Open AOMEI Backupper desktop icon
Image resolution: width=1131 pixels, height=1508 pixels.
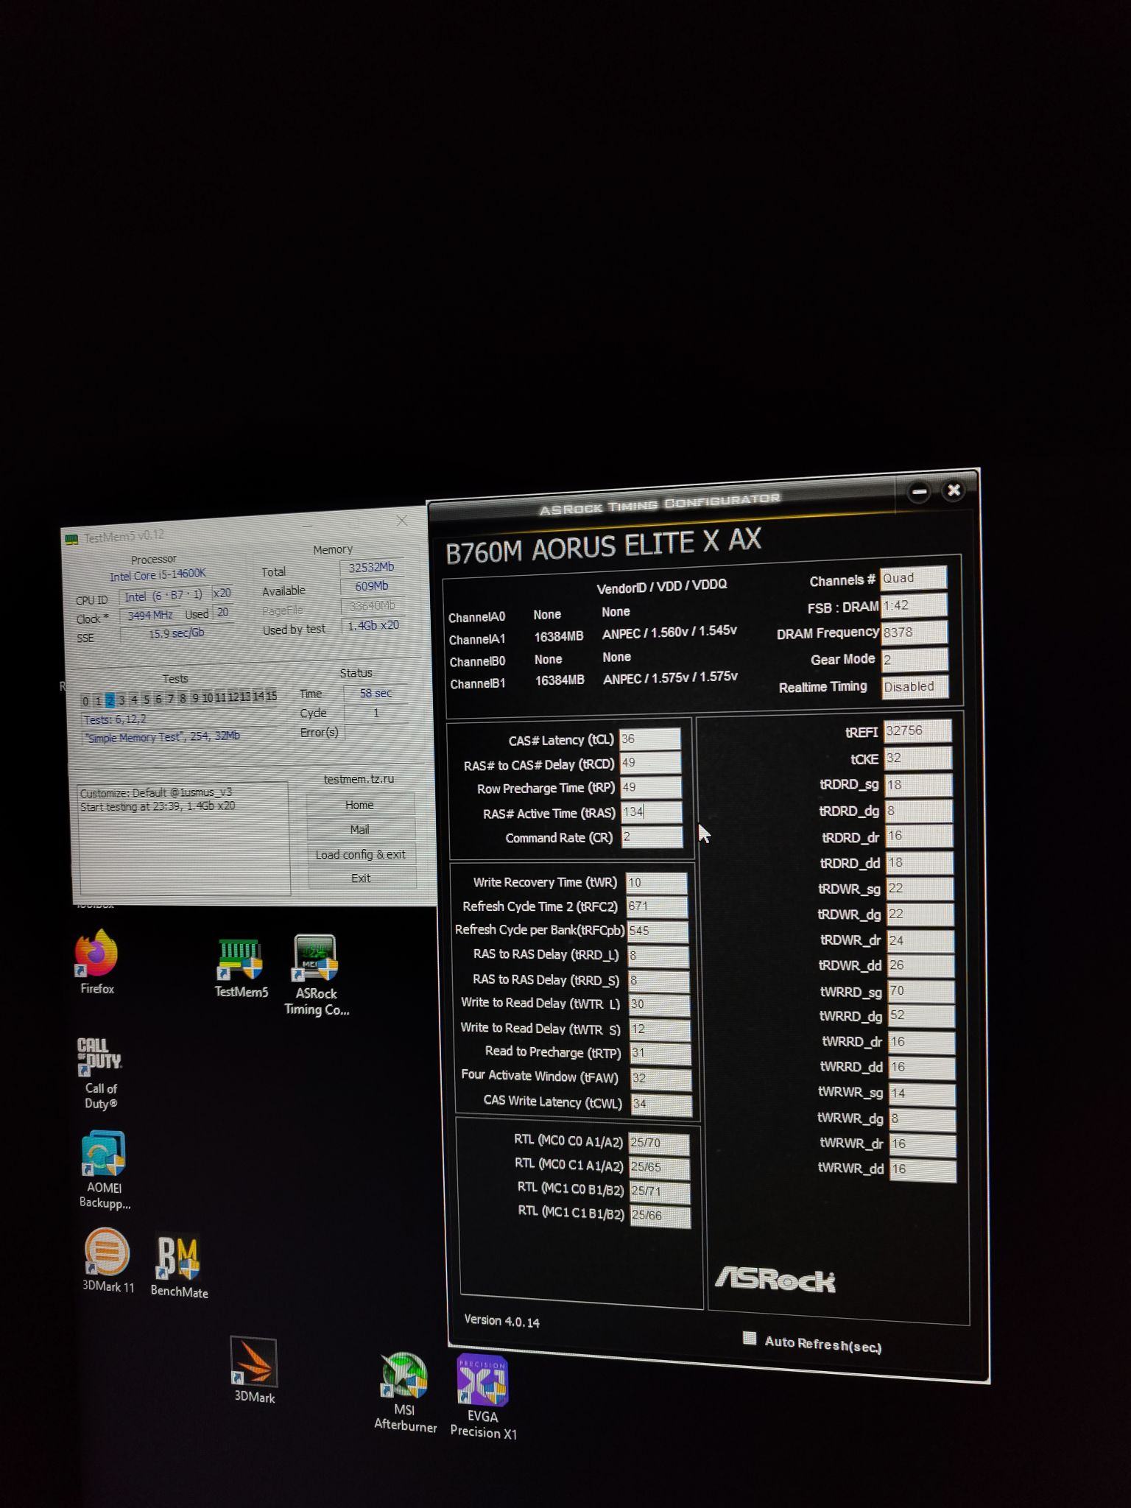point(104,1170)
